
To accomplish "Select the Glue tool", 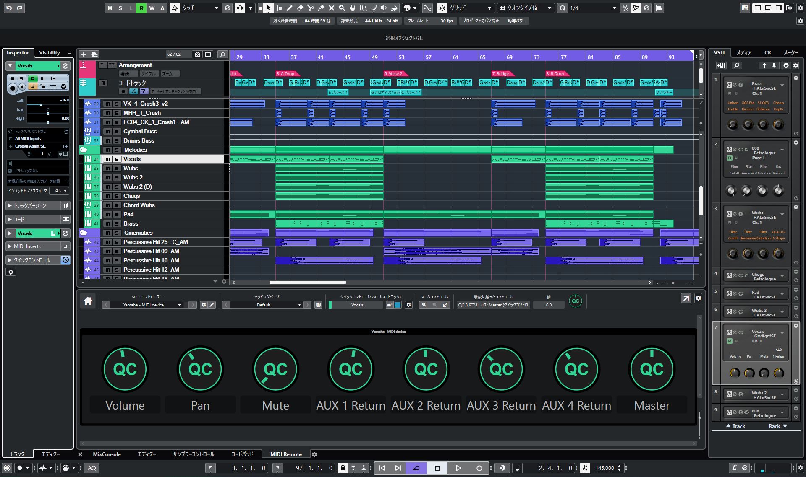I will [320, 8].
